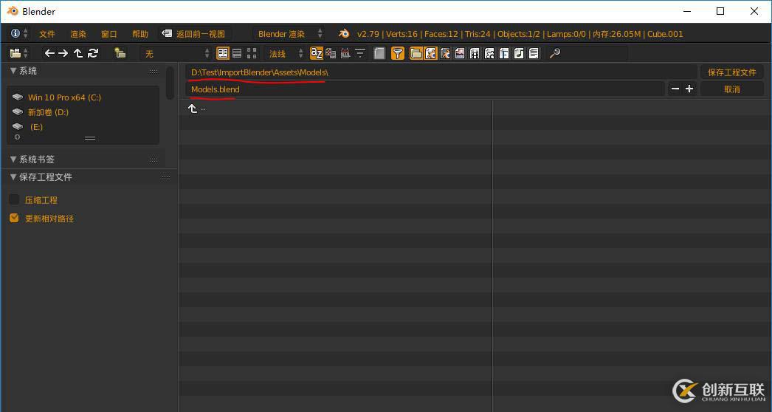Uncheck the 更新相对路径 checkbox

tap(14, 219)
